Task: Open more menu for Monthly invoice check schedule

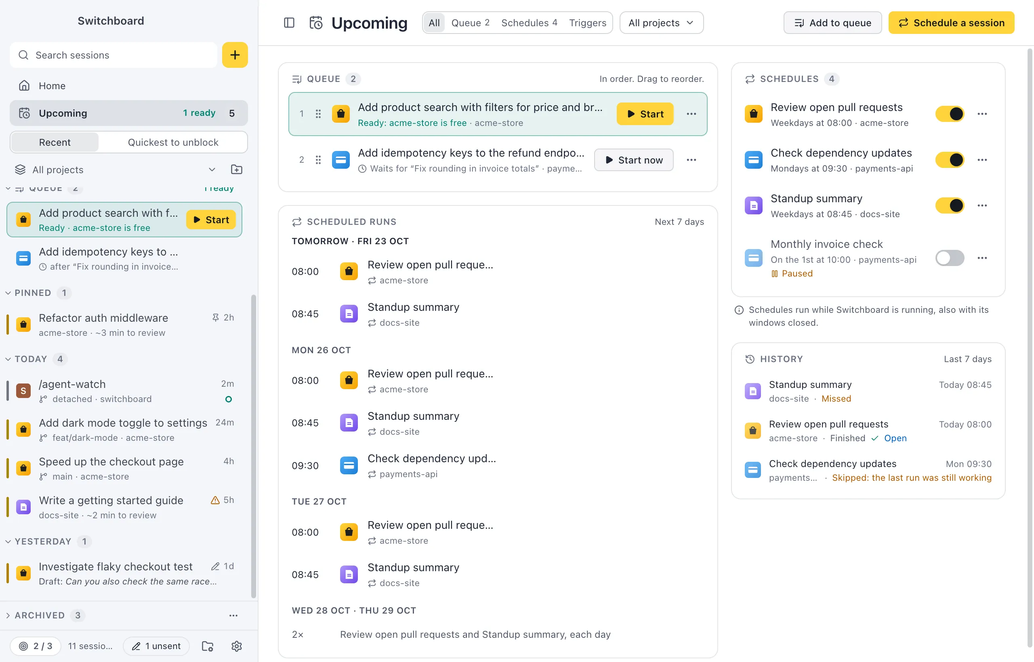Action: [982, 258]
